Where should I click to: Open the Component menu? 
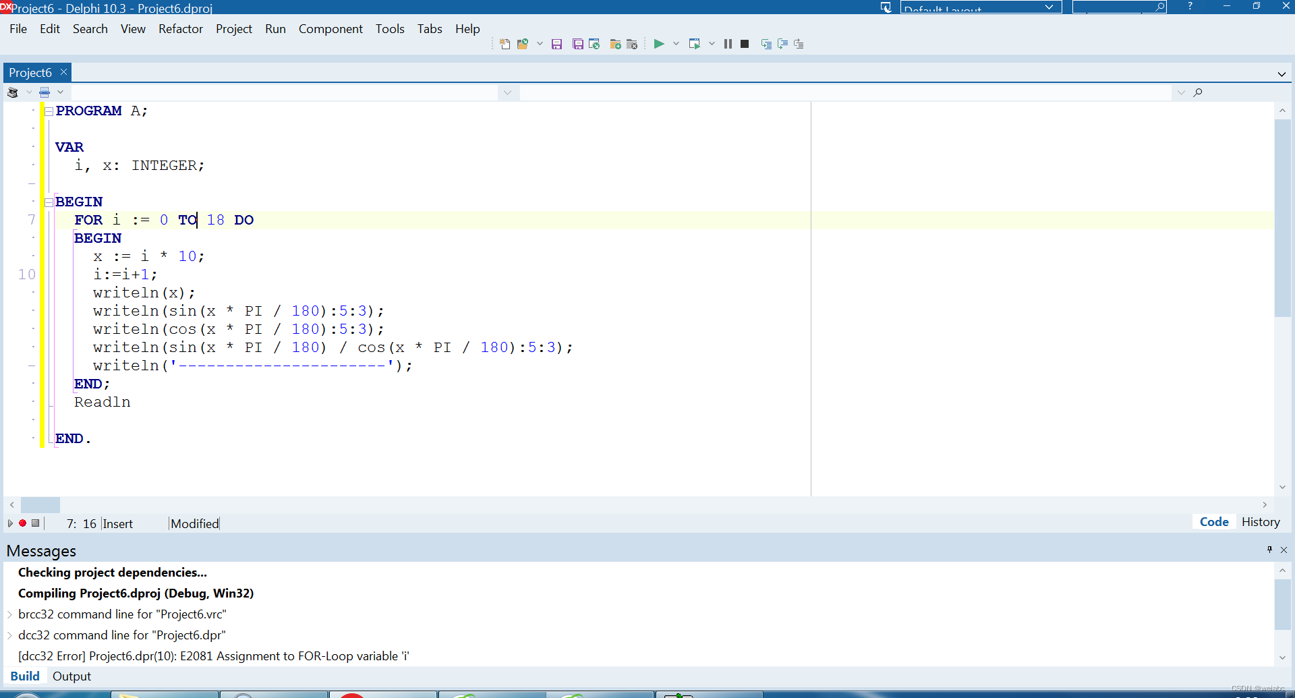(x=330, y=29)
